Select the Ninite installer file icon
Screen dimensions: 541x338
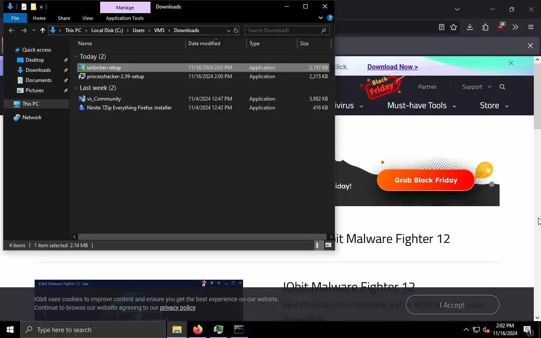click(82, 108)
